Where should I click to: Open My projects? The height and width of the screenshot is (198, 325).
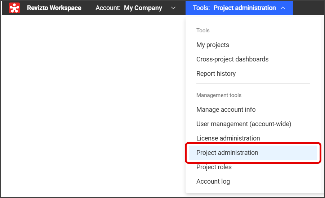click(x=213, y=45)
